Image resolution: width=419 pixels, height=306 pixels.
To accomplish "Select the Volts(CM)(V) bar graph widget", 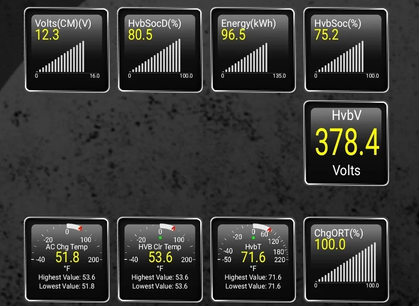I will [x=67, y=50].
